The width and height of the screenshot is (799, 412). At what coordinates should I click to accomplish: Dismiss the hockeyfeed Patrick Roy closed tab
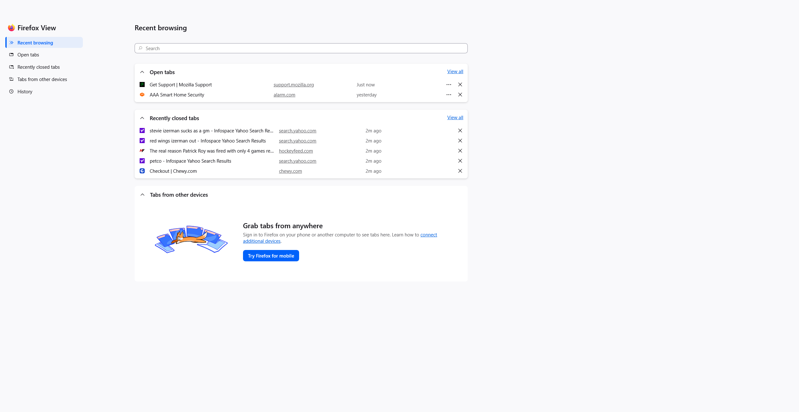pyautogui.click(x=460, y=151)
